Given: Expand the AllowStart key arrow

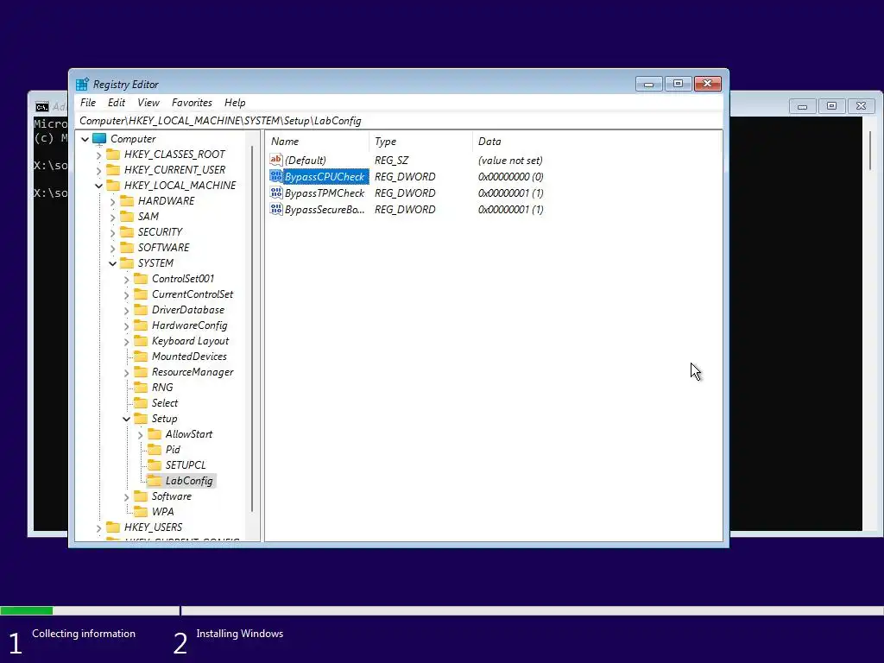Looking at the screenshot, I should click(x=140, y=435).
